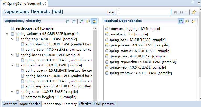Image resolution: width=201 pixels, height=107 pixels.
Task: Select the SpringDemo/pom.xml editor tab
Action: [x=24, y=3]
